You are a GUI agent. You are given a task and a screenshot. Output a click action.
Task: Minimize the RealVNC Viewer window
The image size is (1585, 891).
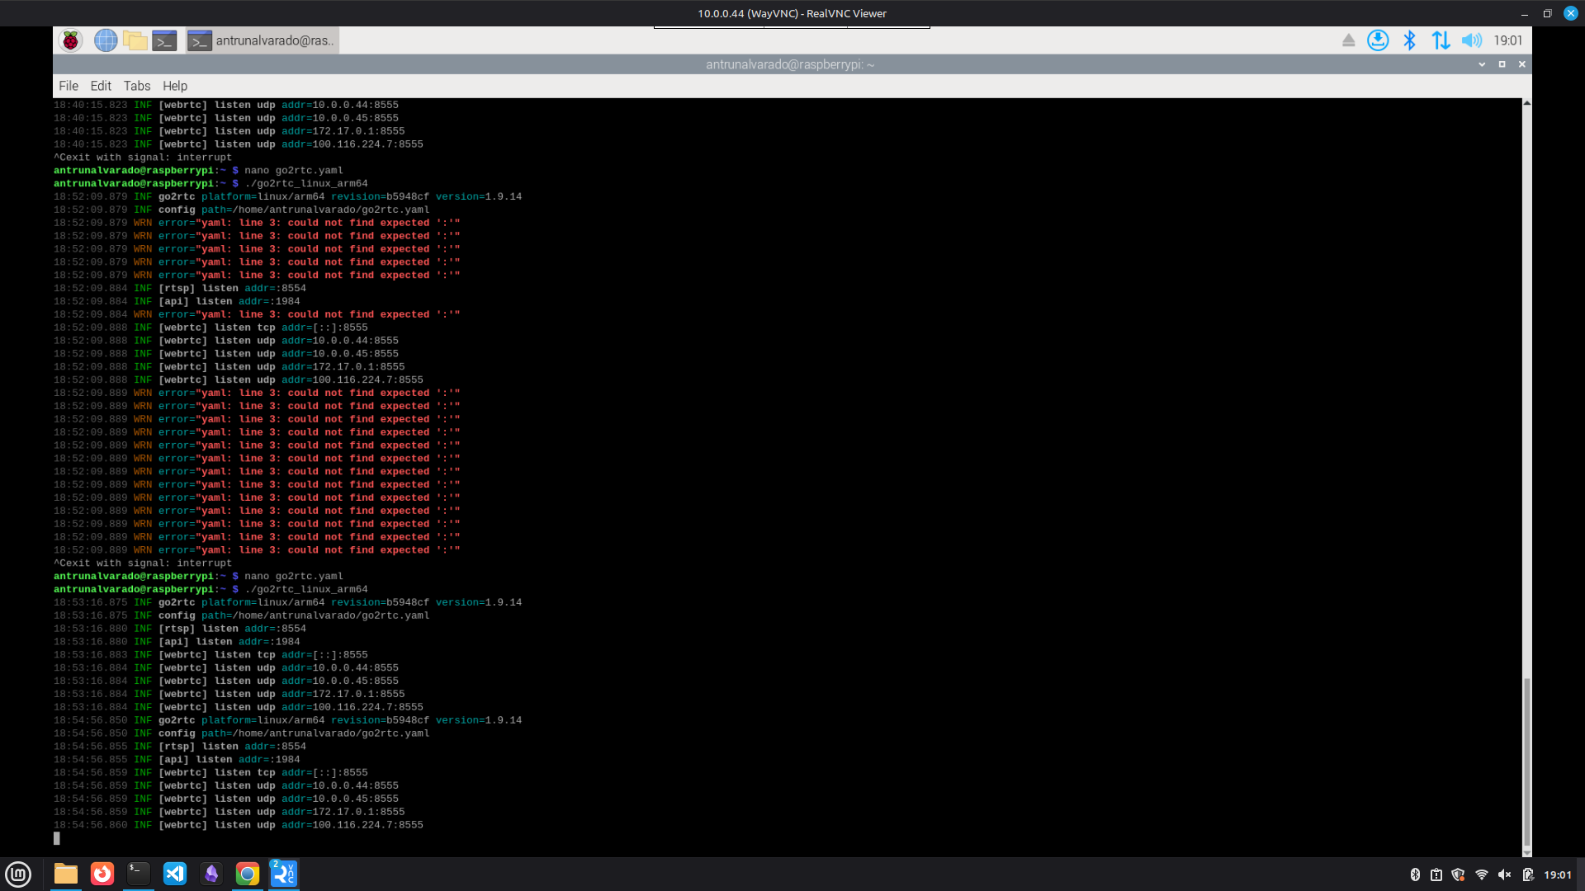tap(1525, 13)
